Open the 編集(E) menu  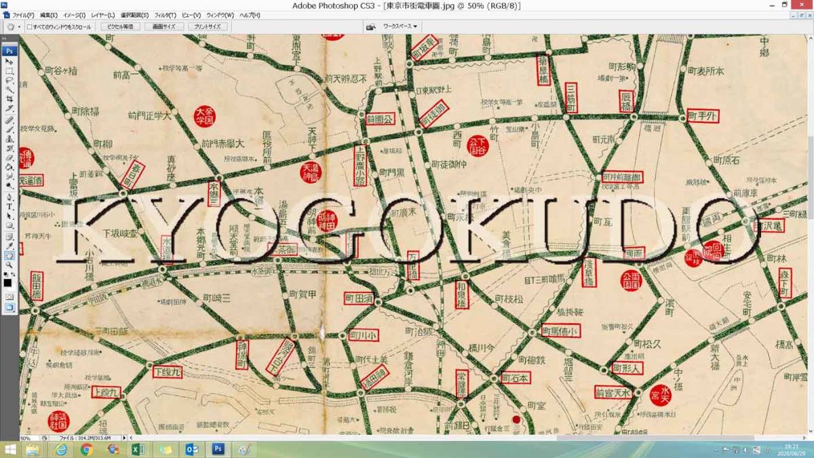click(x=49, y=15)
